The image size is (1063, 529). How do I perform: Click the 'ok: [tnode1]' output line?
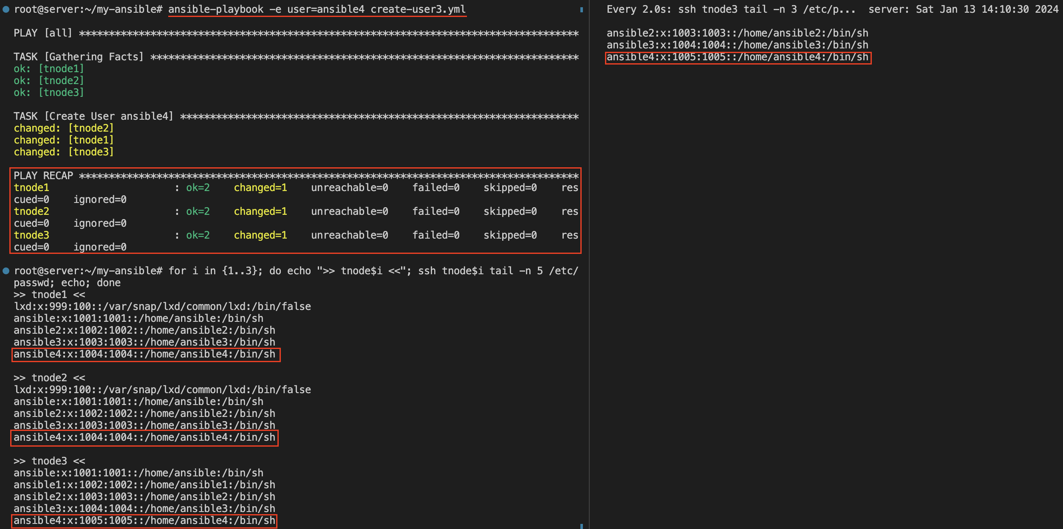[x=49, y=69]
